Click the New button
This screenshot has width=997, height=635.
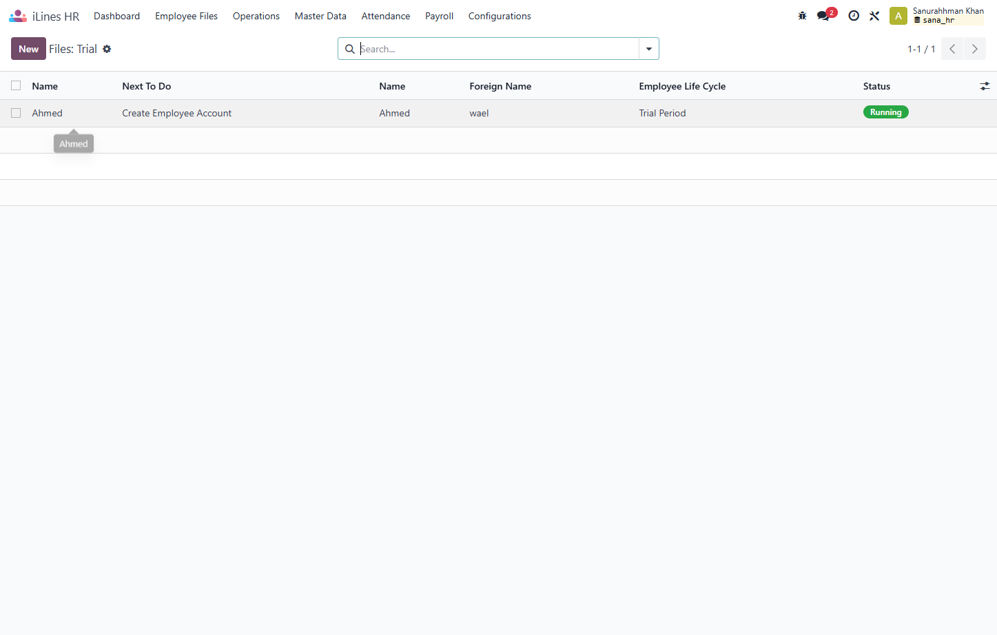click(28, 49)
